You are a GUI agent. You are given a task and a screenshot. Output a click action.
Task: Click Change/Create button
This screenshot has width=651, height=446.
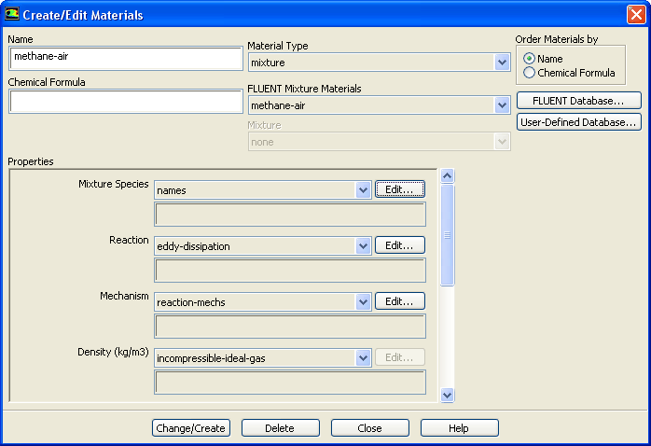(191, 428)
